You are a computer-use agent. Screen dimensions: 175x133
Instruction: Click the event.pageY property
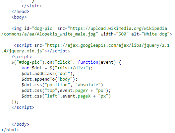[x=74, y=91]
